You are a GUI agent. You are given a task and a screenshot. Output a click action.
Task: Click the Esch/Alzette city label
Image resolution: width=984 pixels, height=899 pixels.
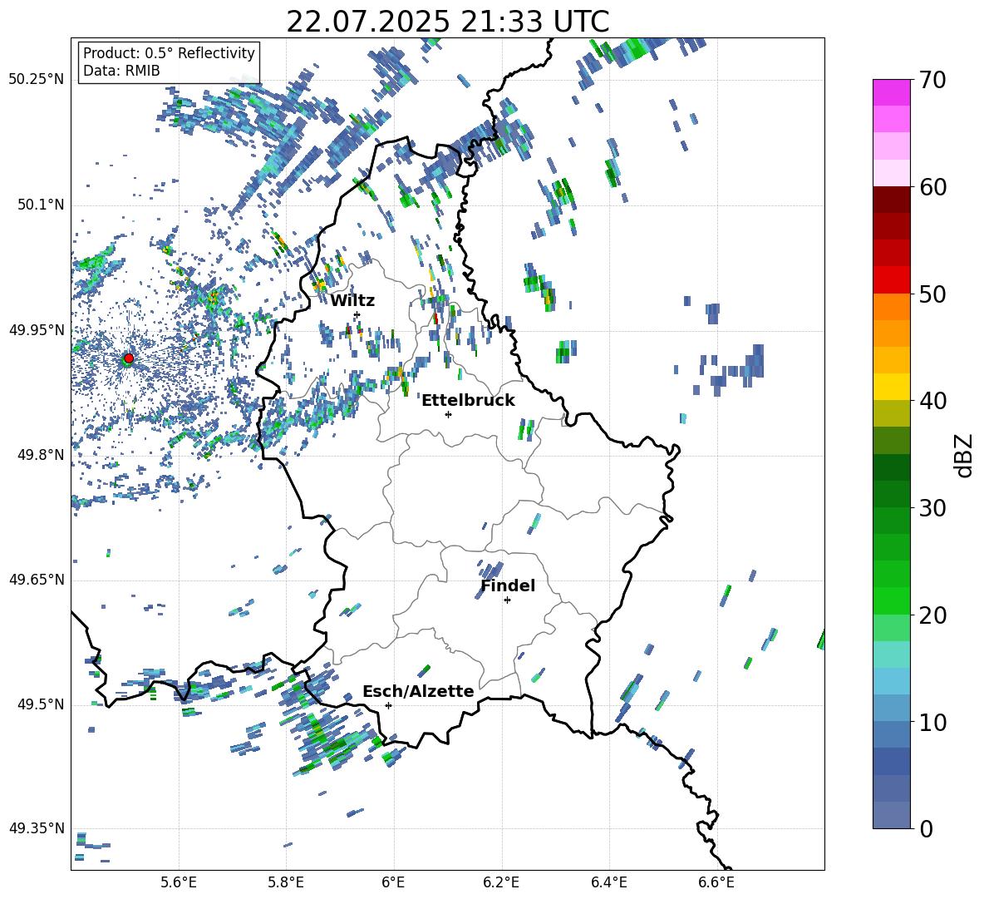coord(418,692)
